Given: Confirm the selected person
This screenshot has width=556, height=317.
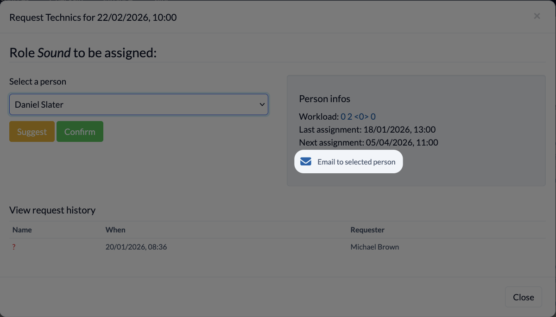Looking at the screenshot, I should (80, 132).
